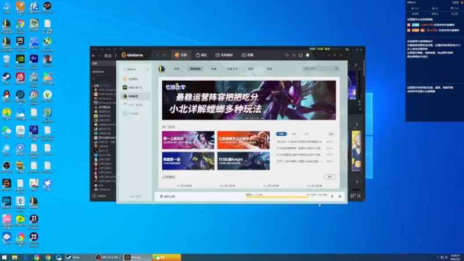This screenshot has height=261, width=464.
Task: Select the middle news filter beside 头条
Action: coord(294,134)
